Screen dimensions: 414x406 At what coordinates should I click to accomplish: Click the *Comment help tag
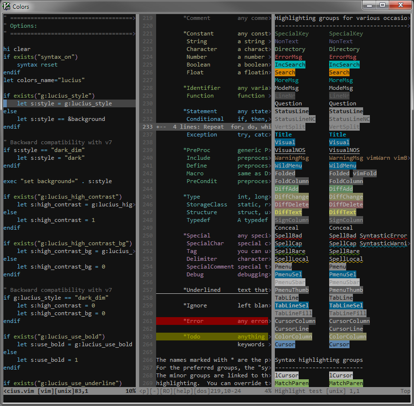pyautogui.click(x=197, y=18)
